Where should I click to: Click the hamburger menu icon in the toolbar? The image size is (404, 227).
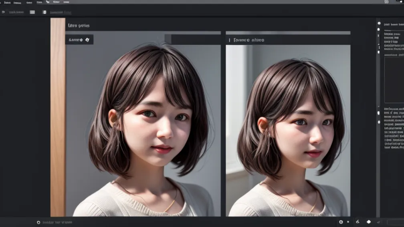coord(32,12)
